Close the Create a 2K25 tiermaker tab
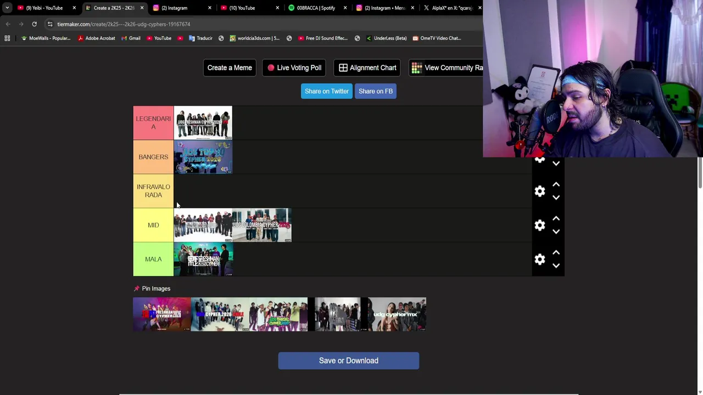 click(x=142, y=8)
